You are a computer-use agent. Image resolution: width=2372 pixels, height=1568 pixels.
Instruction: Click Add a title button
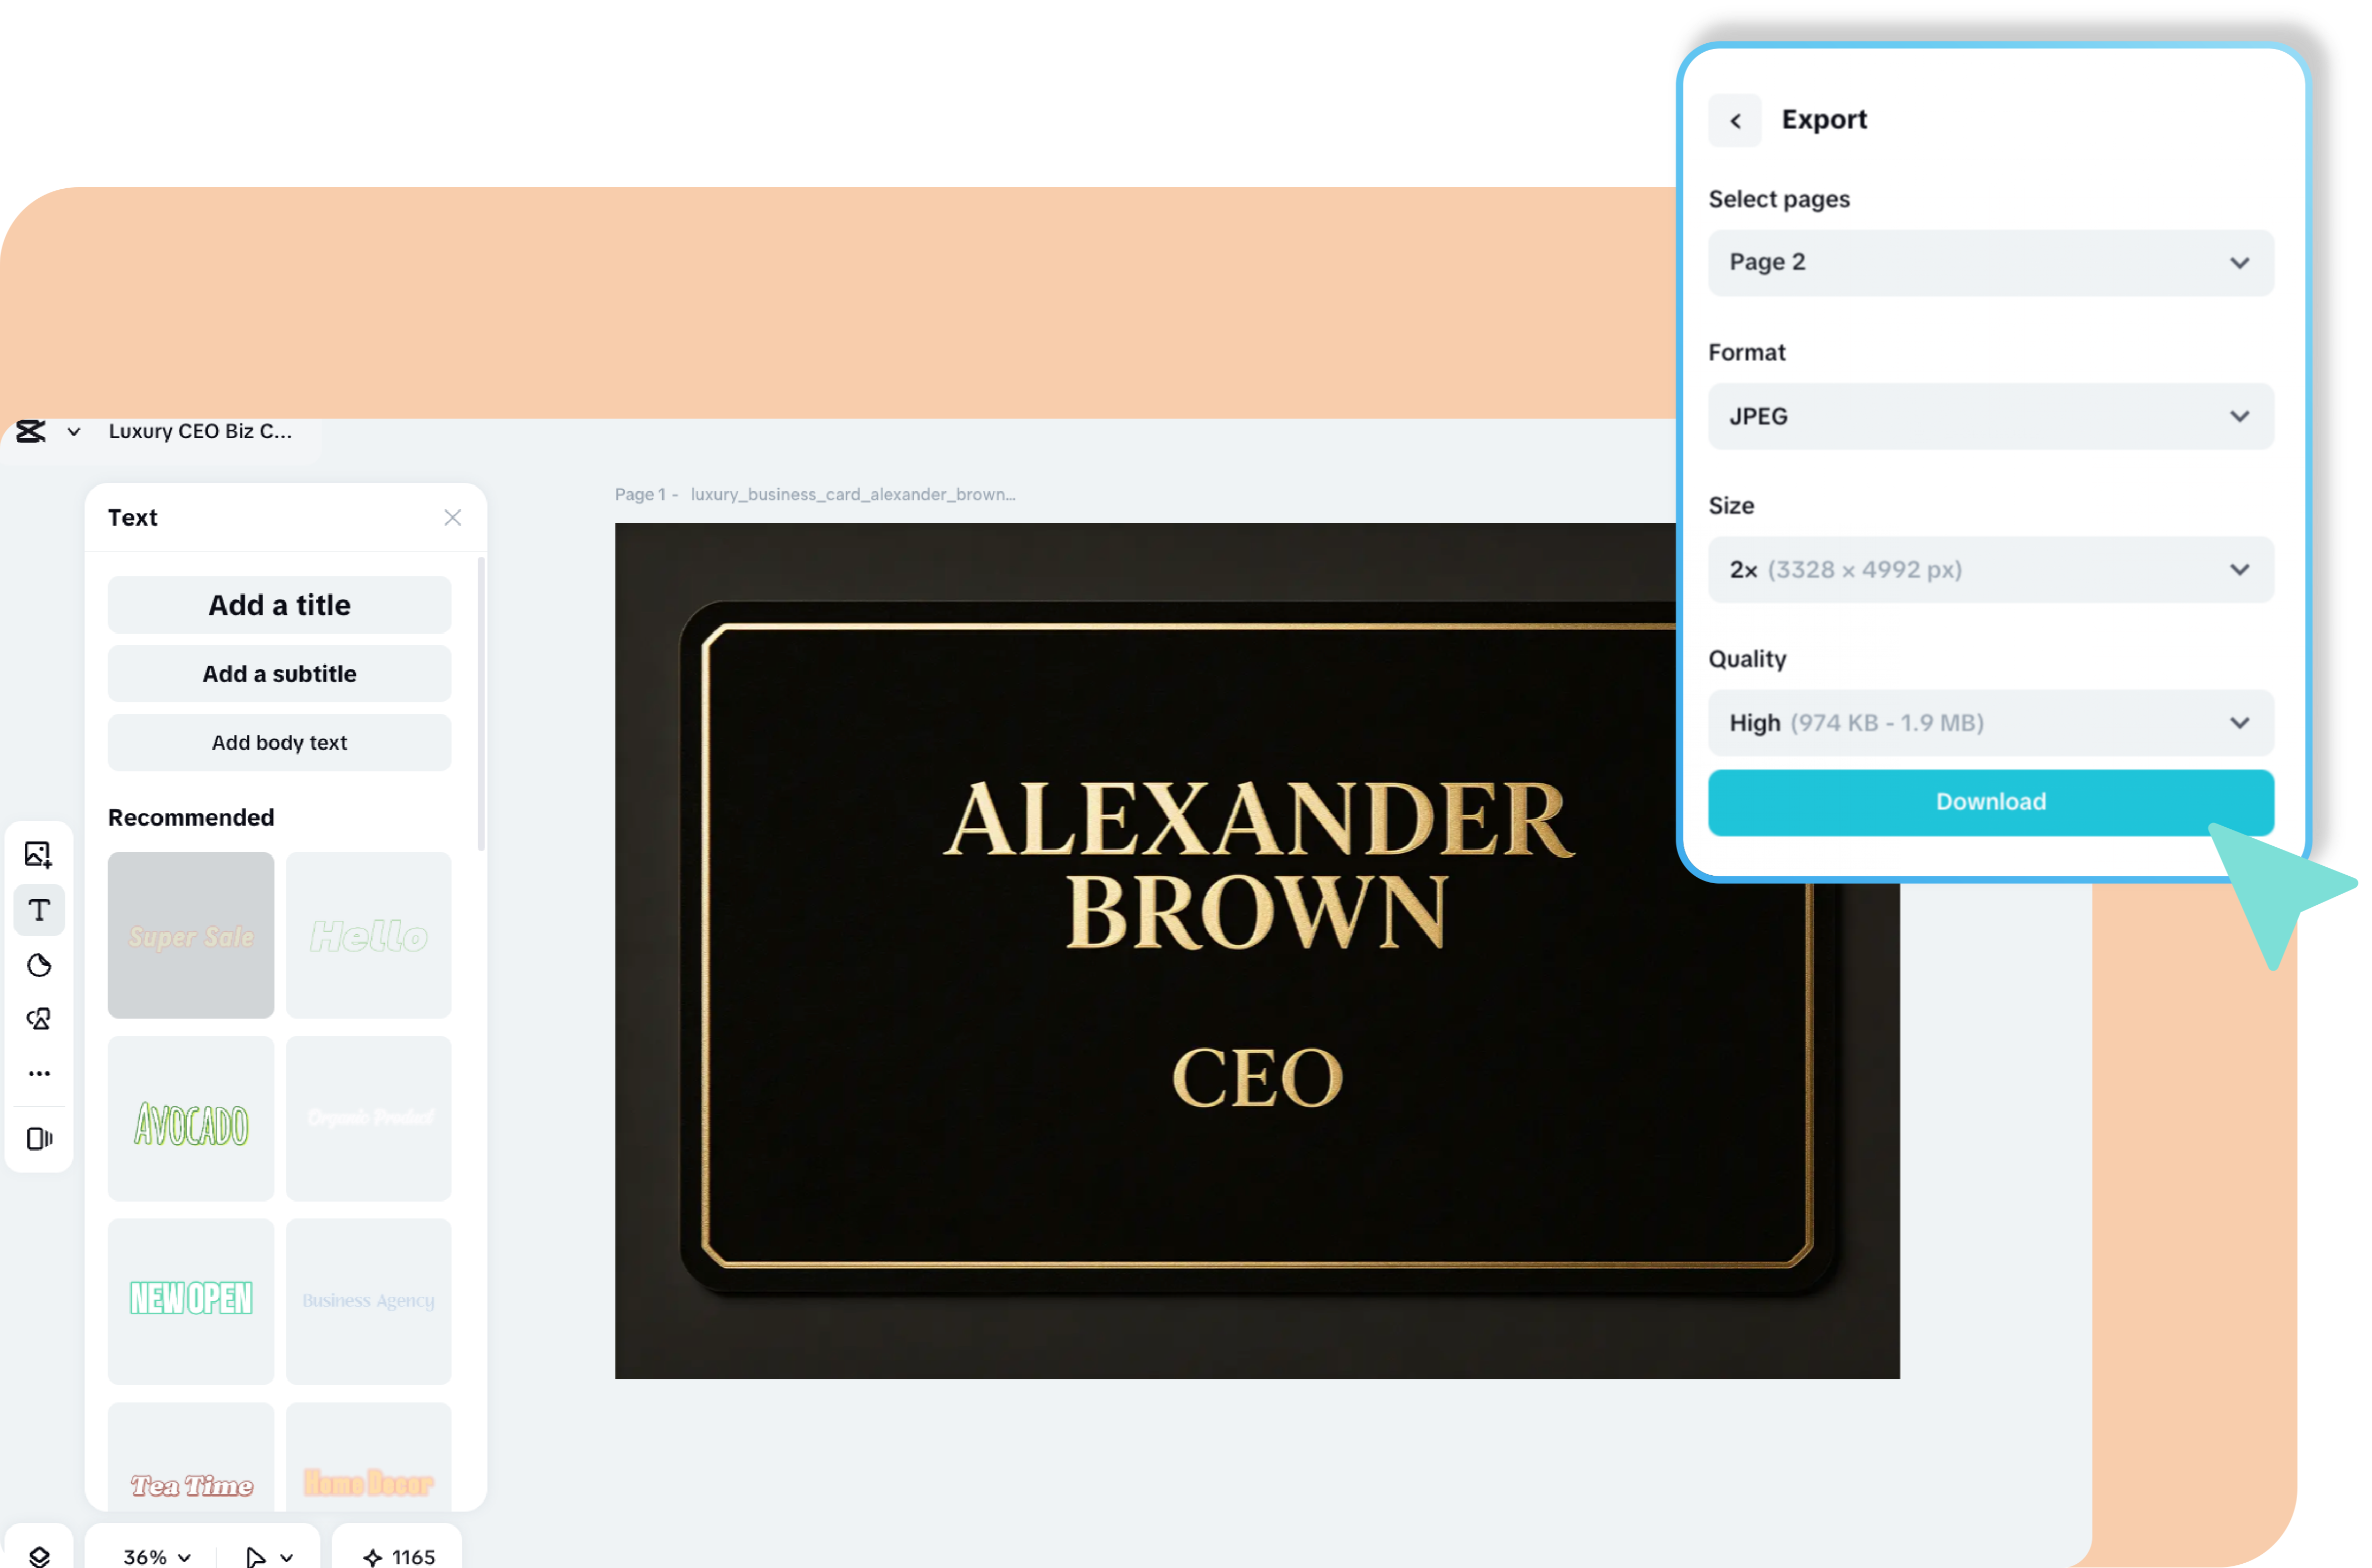(279, 605)
